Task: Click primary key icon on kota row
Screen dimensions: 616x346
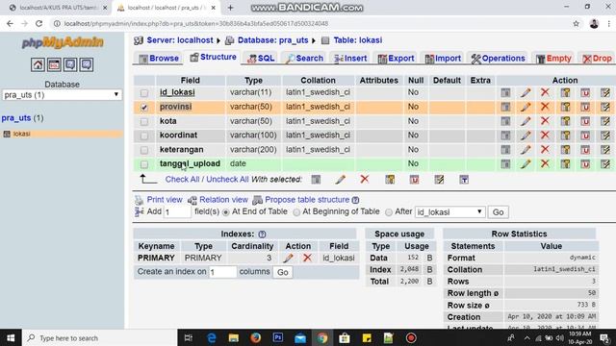Action: (565, 121)
